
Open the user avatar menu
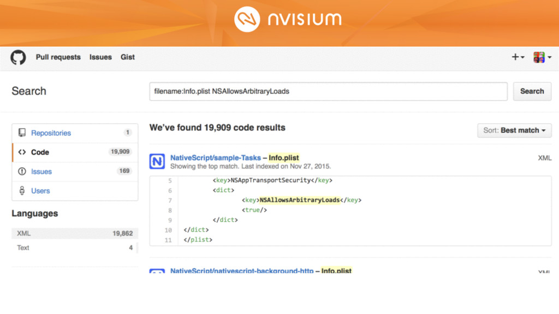pyautogui.click(x=542, y=57)
